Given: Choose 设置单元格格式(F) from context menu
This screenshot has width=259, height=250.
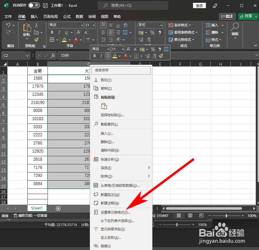Looking at the screenshot, I should coord(121,212).
